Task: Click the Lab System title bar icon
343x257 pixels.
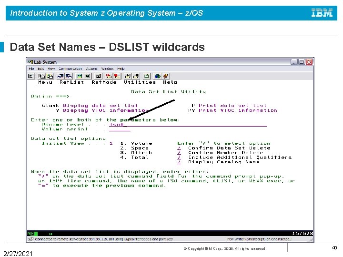Action: [x=30, y=62]
